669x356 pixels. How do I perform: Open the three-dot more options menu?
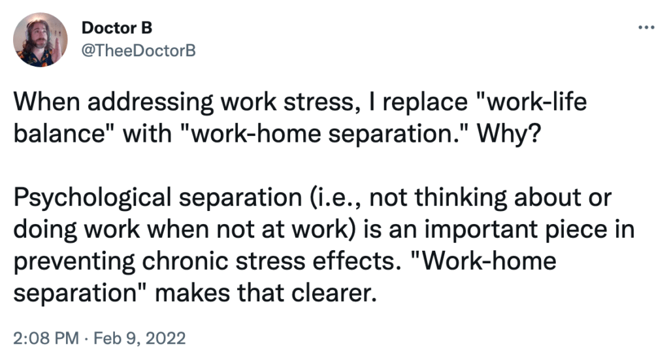tap(646, 27)
